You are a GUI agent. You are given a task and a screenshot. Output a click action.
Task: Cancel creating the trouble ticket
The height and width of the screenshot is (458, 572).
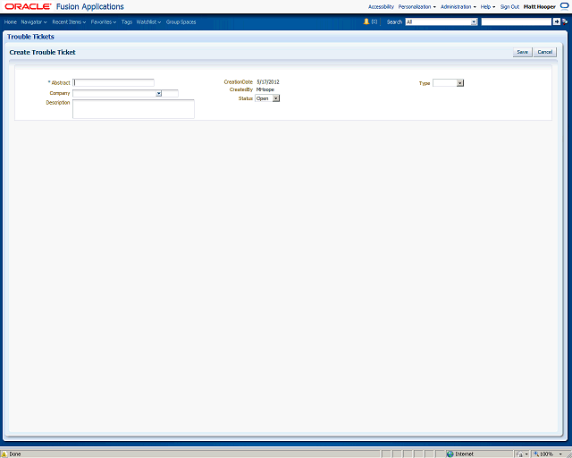click(545, 52)
